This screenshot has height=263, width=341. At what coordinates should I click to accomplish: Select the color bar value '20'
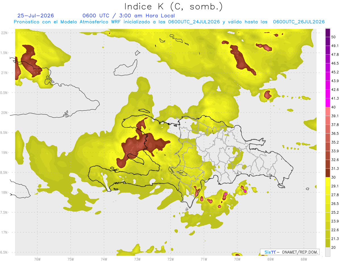[334, 248]
